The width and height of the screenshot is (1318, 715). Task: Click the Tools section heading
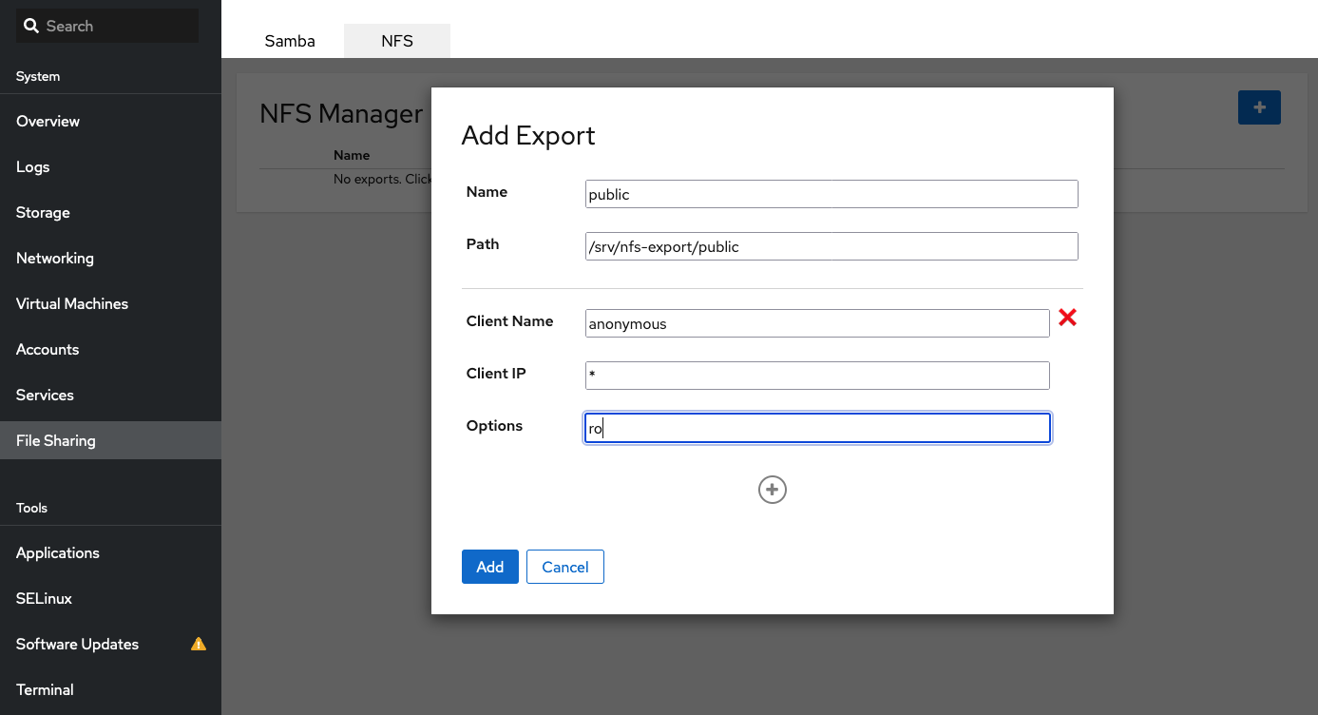31,508
